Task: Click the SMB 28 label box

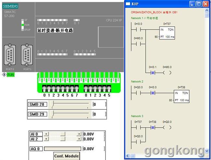Action: [37, 104]
